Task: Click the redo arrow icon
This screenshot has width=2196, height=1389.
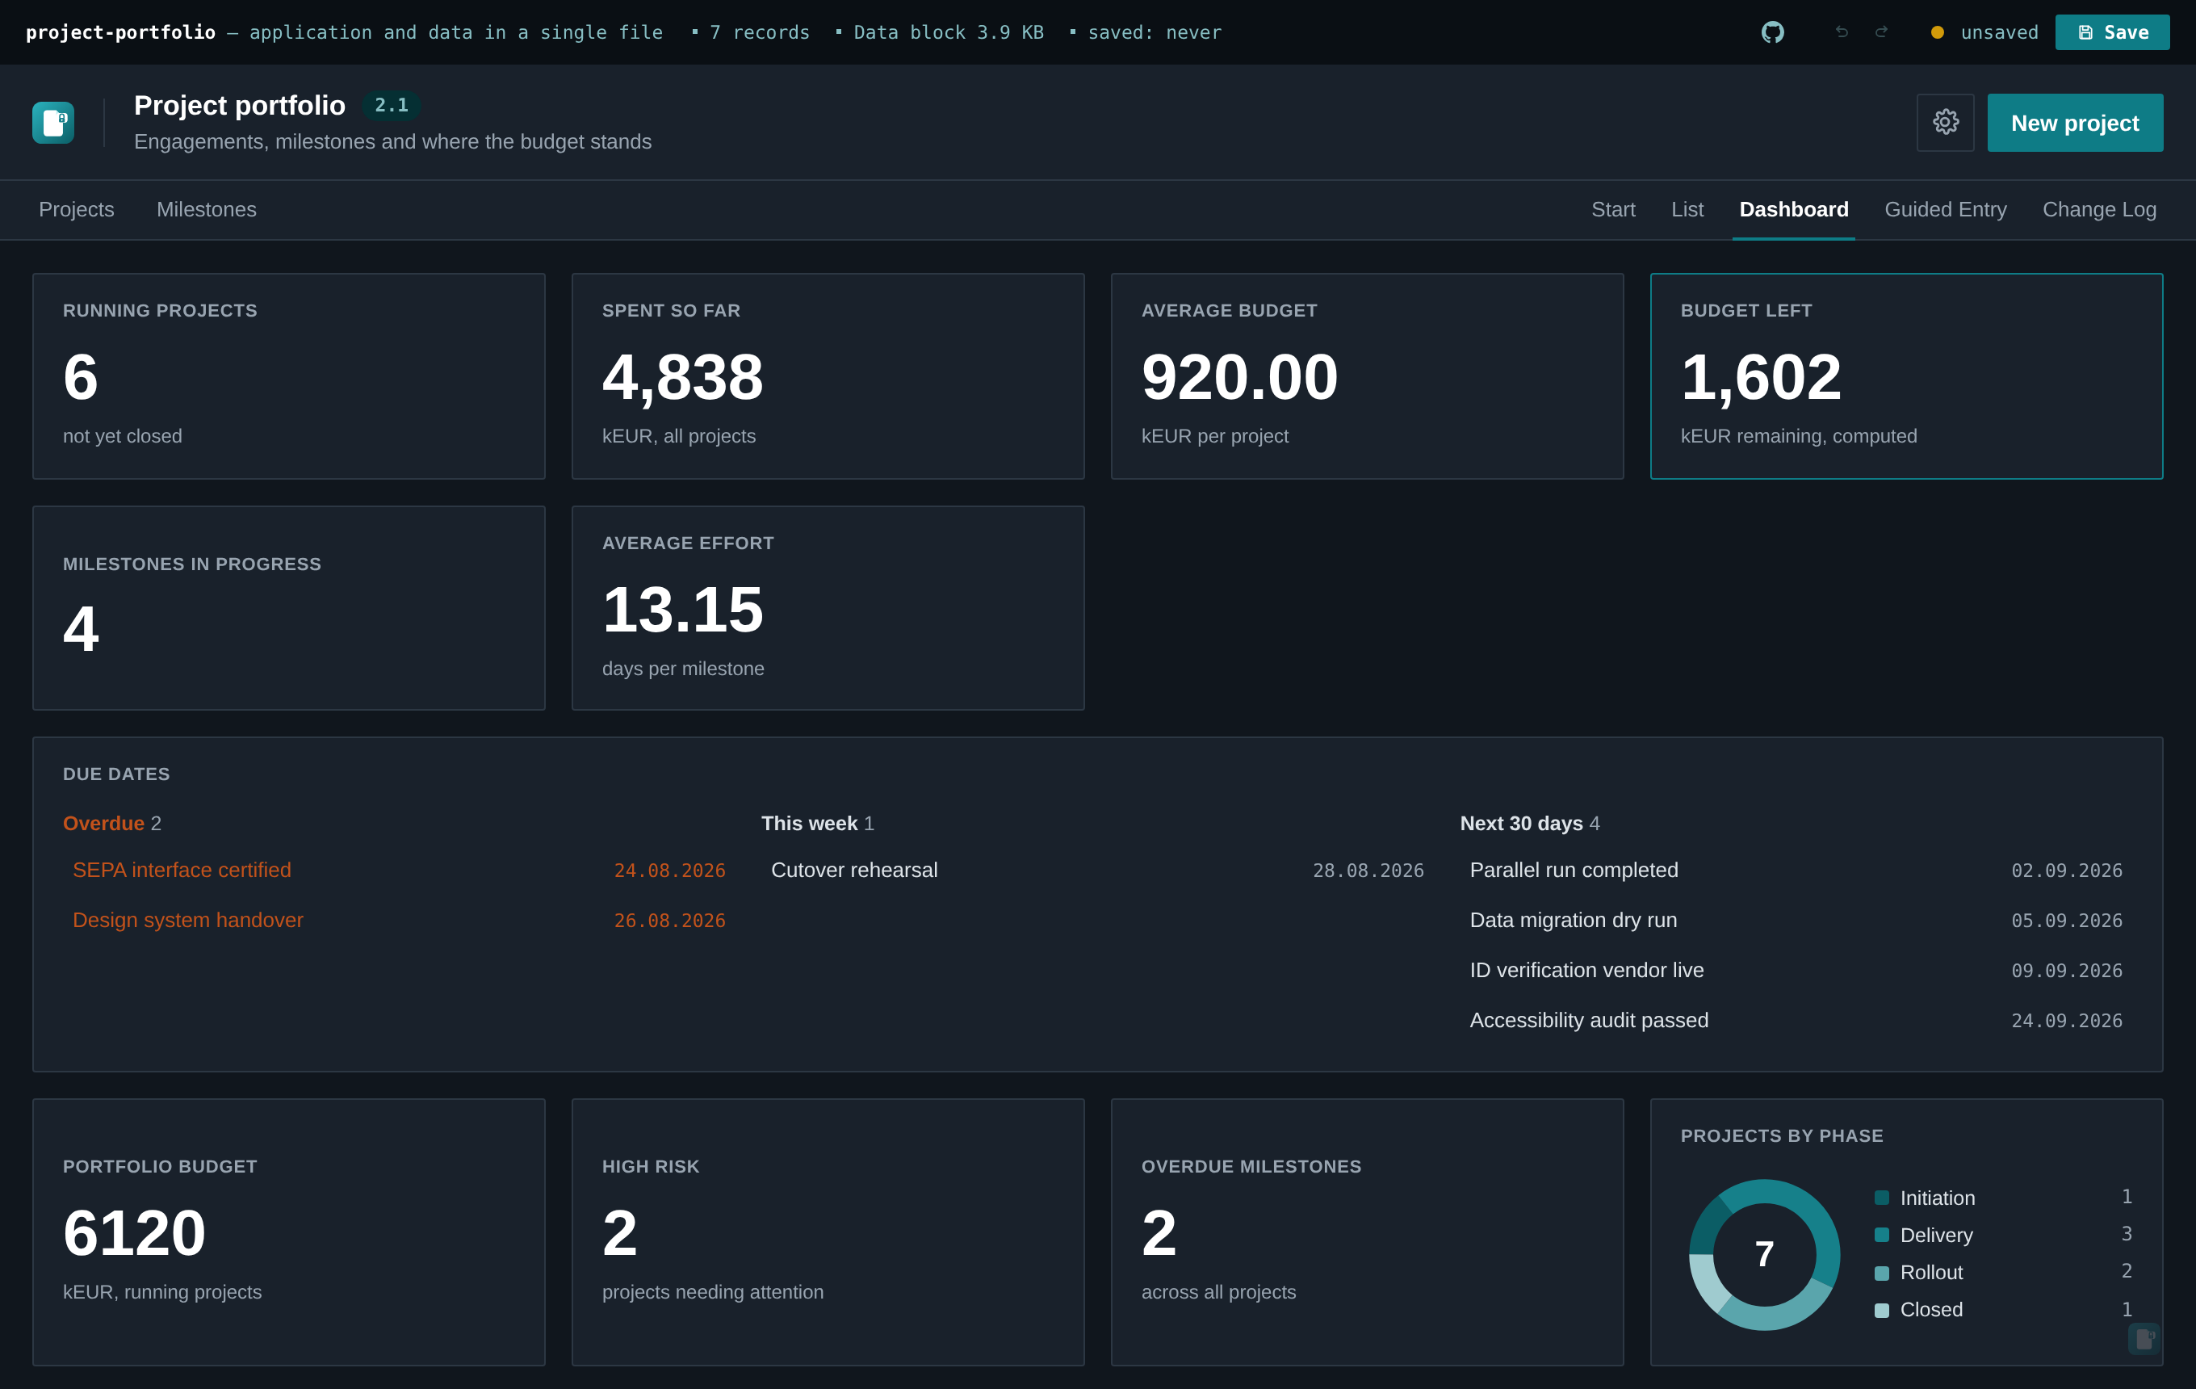Action: [x=1880, y=33]
